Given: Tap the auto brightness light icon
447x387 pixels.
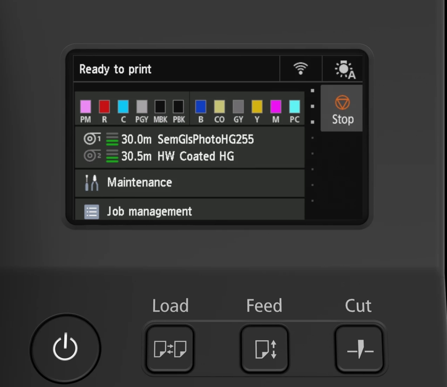Looking at the screenshot, I should pos(343,69).
